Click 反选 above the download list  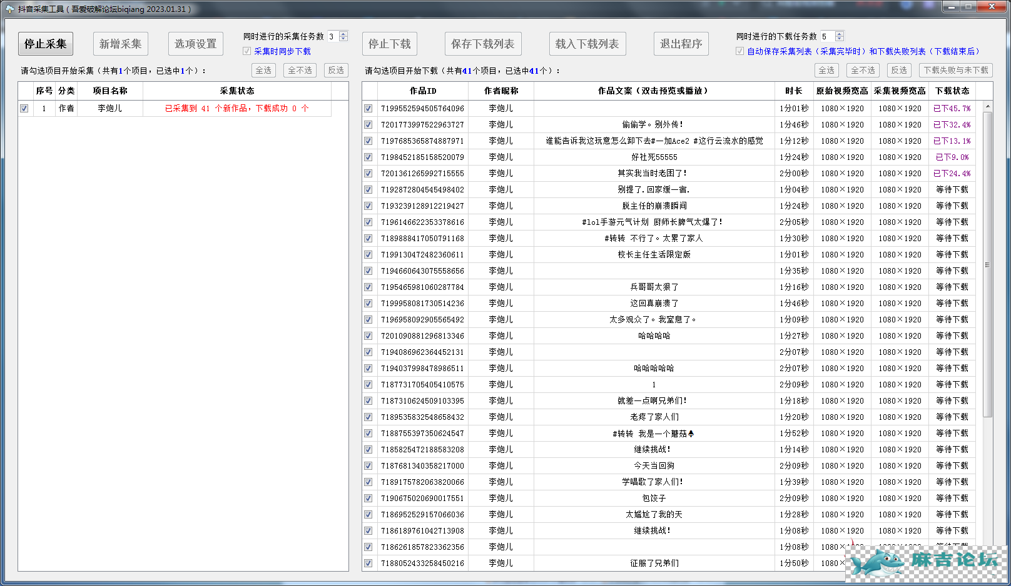(900, 71)
